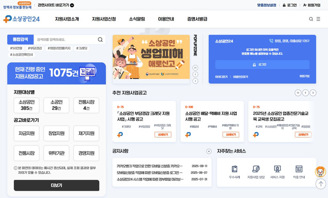The image size is (328, 198).
Task: Select the #부담경감 hashtag
Action: pyautogui.click(x=35, y=48)
